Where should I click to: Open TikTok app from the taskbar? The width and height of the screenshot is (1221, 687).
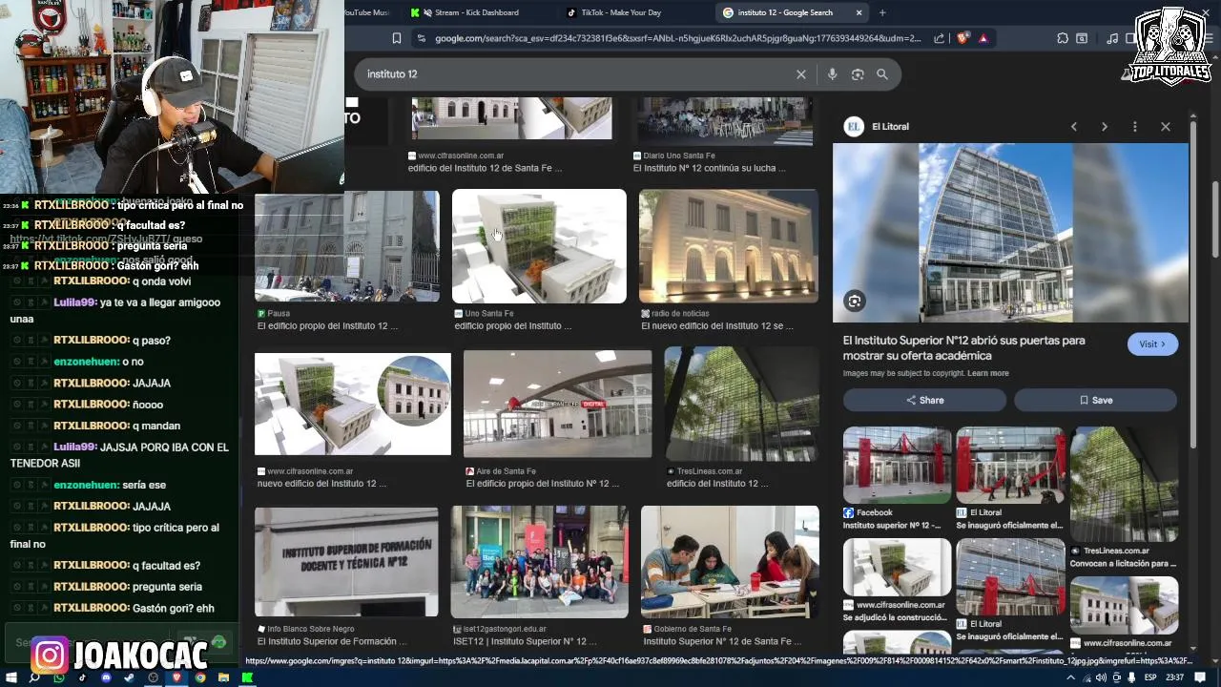[x=82, y=677]
